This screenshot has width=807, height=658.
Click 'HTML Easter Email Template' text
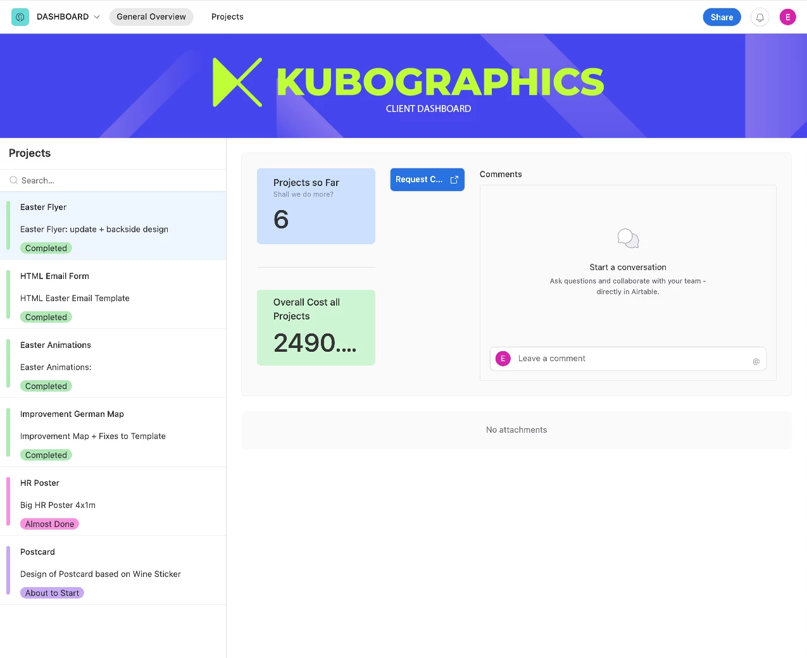[x=75, y=298]
